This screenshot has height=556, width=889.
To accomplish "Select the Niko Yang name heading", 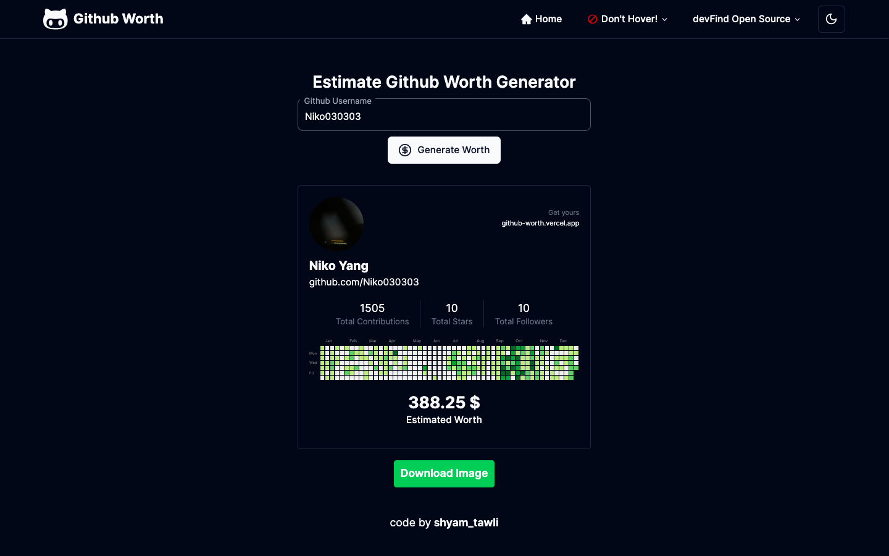I will pos(338,266).
